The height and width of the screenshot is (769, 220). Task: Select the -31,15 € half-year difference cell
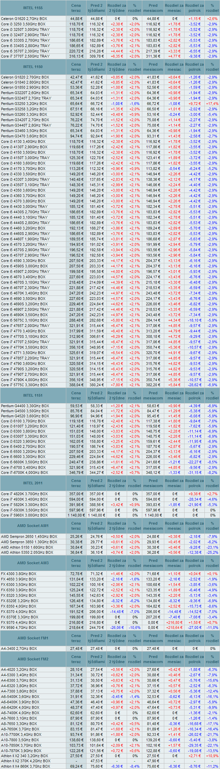coord(195,473)
